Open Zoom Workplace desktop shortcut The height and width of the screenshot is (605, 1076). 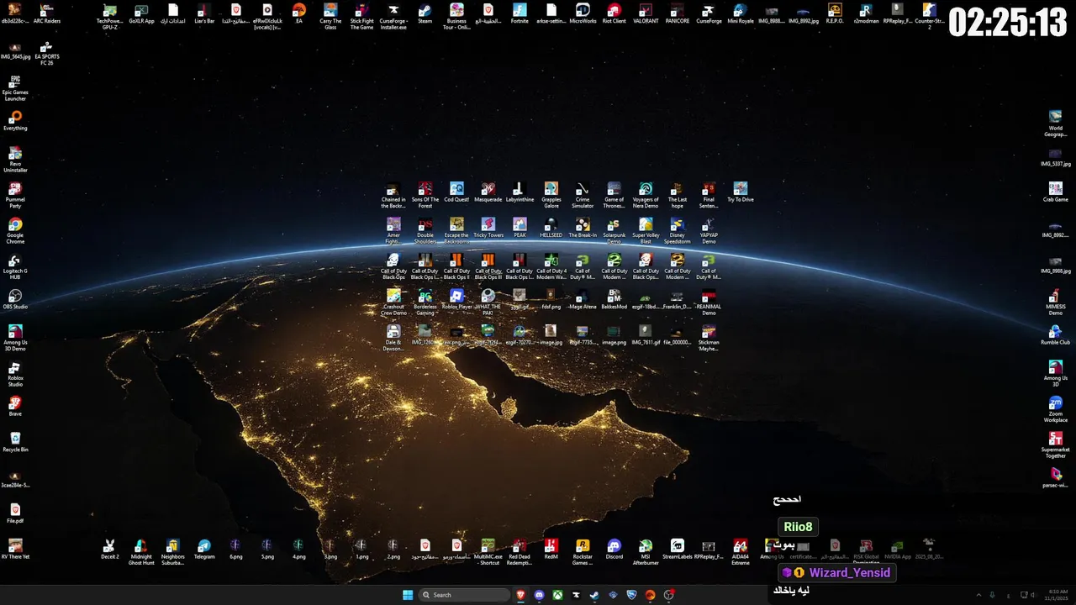point(1055,409)
